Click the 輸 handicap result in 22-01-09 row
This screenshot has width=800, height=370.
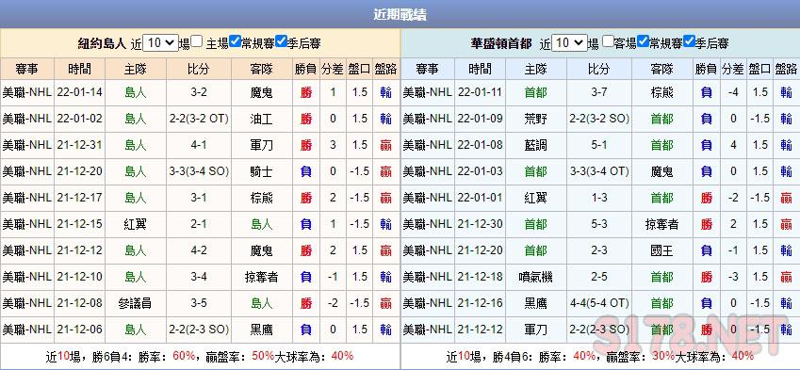786,119
